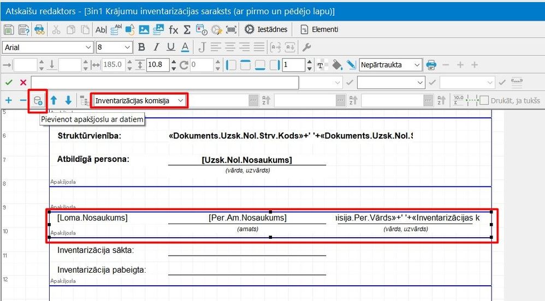Open the wrench settings tool

pyautogui.click(x=306, y=47)
